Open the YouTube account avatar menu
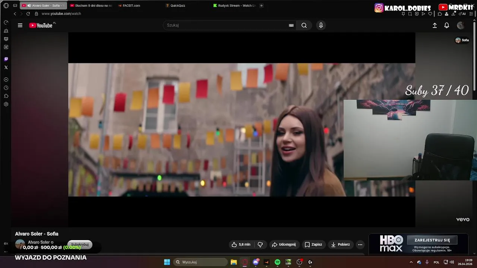 (461, 25)
